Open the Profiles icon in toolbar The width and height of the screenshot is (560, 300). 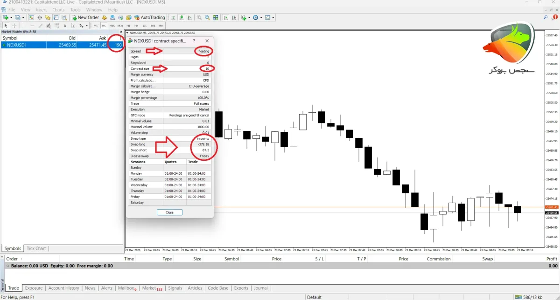[x=17, y=17]
